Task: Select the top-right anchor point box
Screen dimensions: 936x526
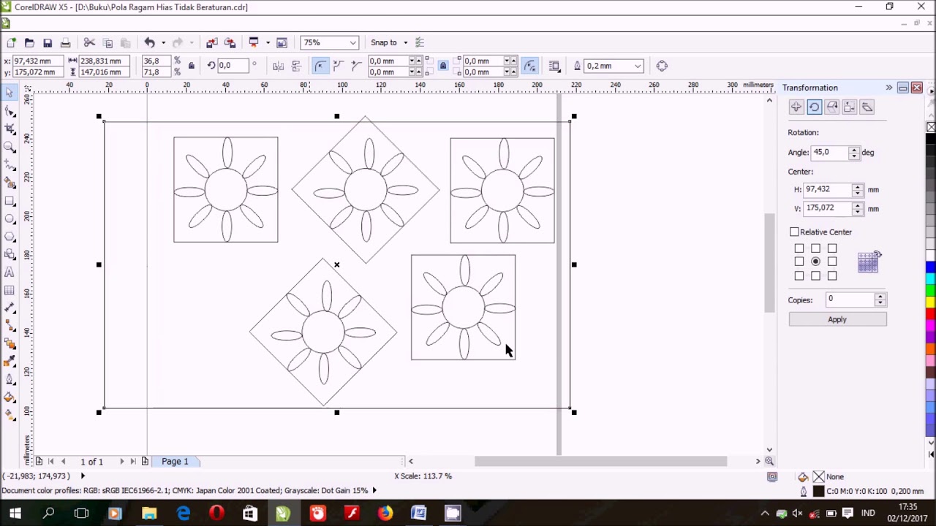Action: (832, 248)
